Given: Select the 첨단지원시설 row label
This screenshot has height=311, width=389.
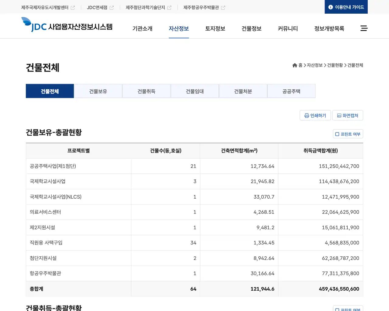Looking at the screenshot, I should click(43, 258).
